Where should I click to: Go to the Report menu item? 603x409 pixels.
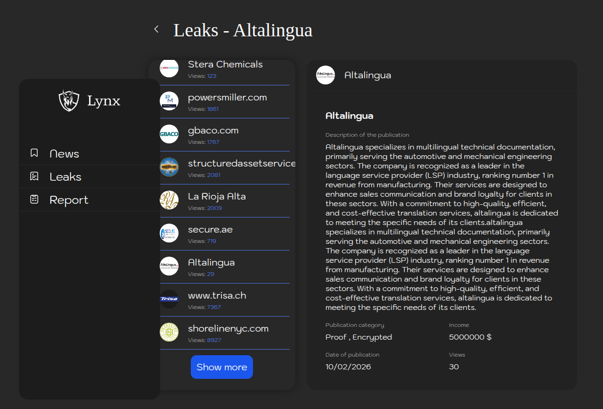point(69,200)
